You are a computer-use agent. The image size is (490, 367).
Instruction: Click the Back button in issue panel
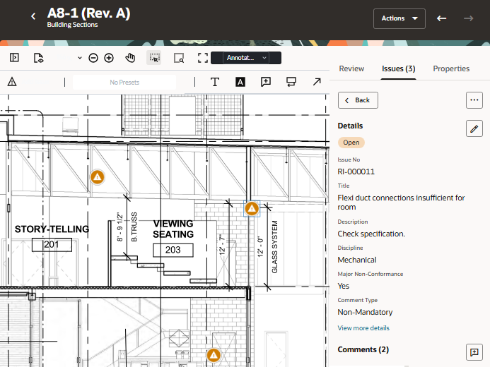[x=358, y=100]
